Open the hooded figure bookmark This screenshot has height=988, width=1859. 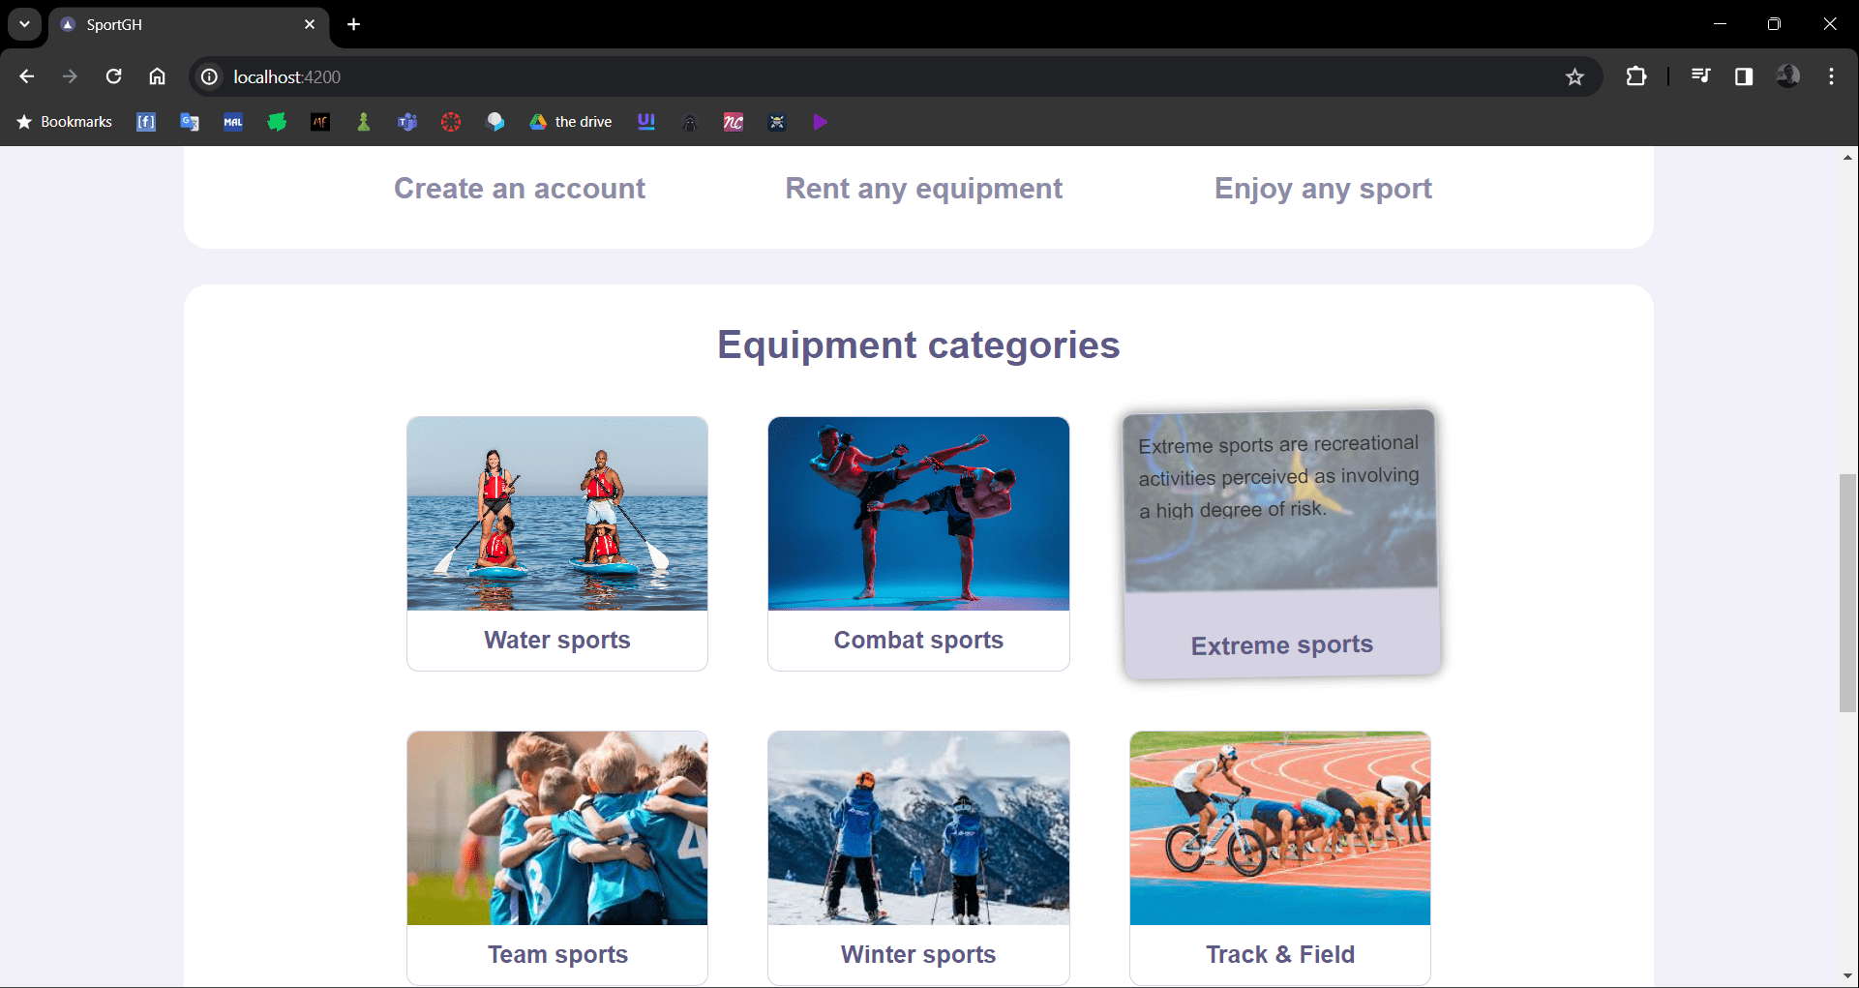tap(690, 122)
